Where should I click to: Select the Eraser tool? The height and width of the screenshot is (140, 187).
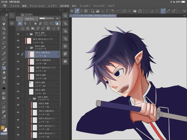(4, 73)
